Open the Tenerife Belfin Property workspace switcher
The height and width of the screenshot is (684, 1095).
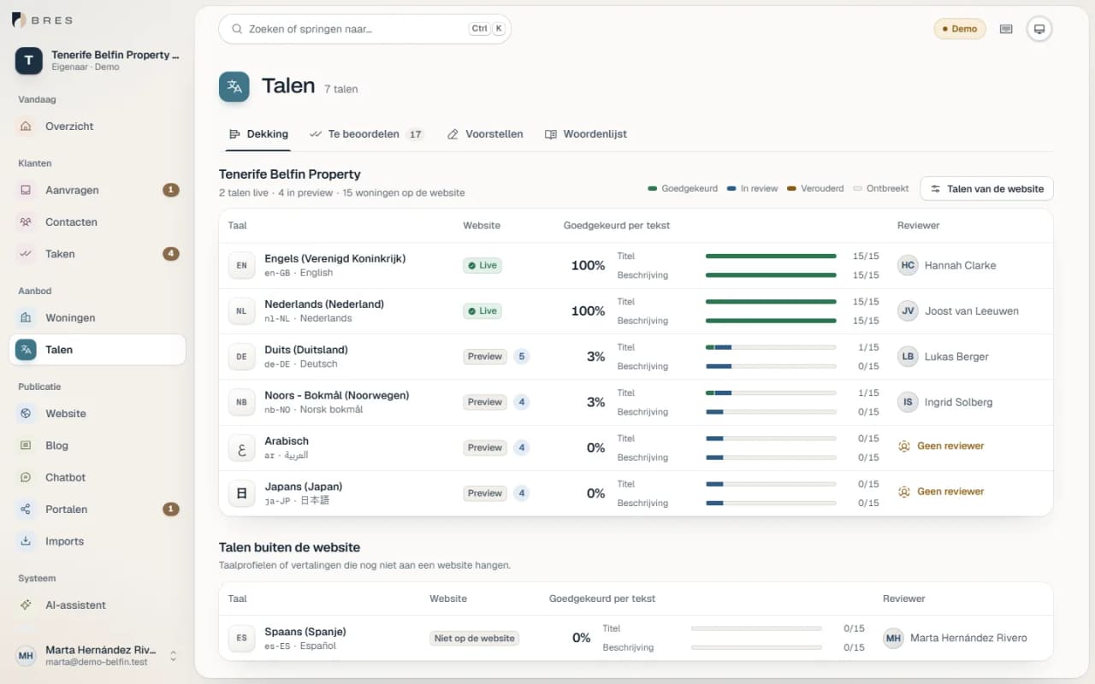coord(97,61)
